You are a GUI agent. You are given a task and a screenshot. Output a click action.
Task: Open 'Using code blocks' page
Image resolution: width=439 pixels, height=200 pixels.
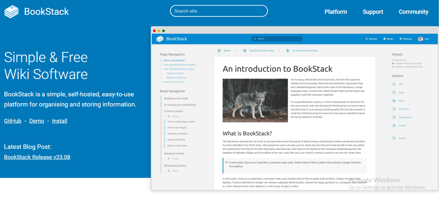pyautogui.click(x=176, y=140)
